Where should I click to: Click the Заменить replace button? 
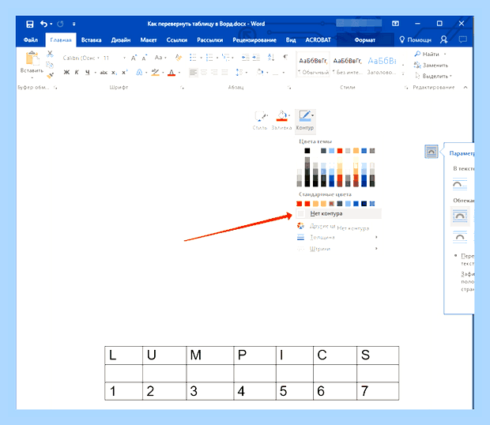(432, 65)
